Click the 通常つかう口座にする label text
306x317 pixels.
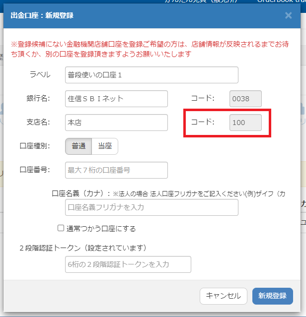tap(101, 229)
